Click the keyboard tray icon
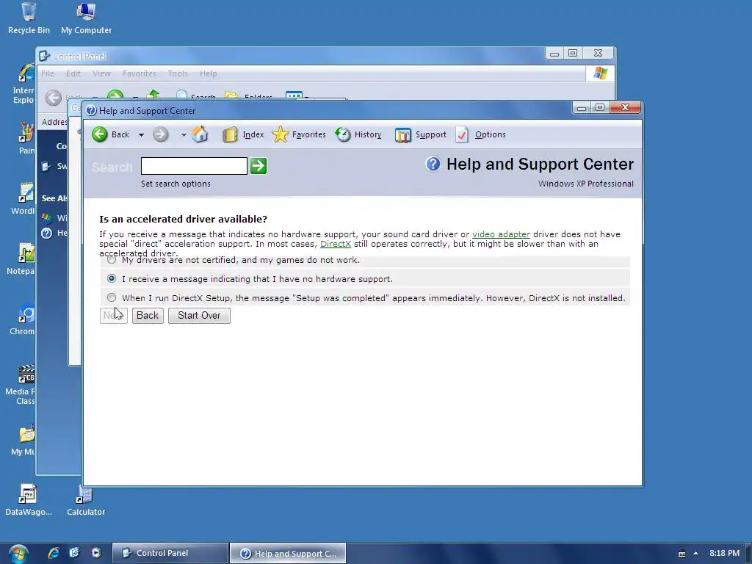The image size is (752, 564). pyautogui.click(x=681, y=554)
